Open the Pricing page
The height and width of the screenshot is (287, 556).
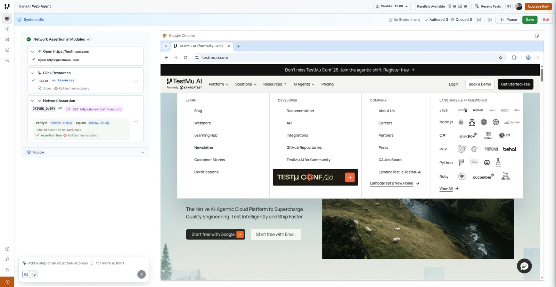point(327,84)
